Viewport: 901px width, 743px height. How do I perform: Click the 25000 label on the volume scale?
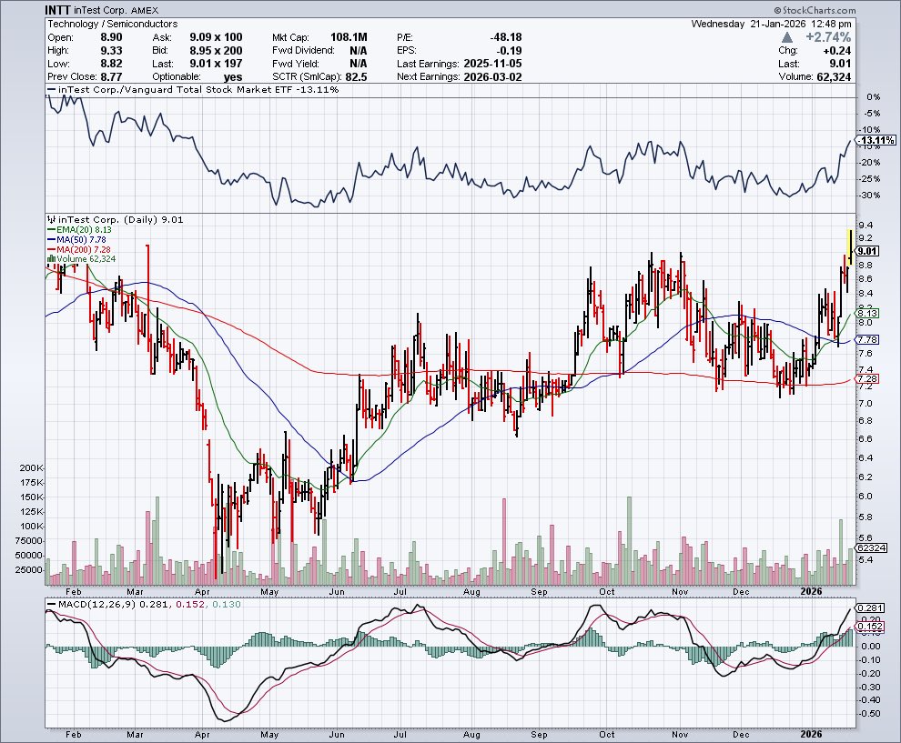pyautogui.click(x=28, y=569)
